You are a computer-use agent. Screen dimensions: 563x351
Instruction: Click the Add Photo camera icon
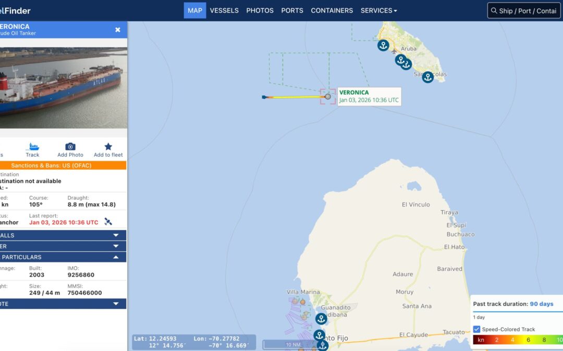[x=70, y=147]
